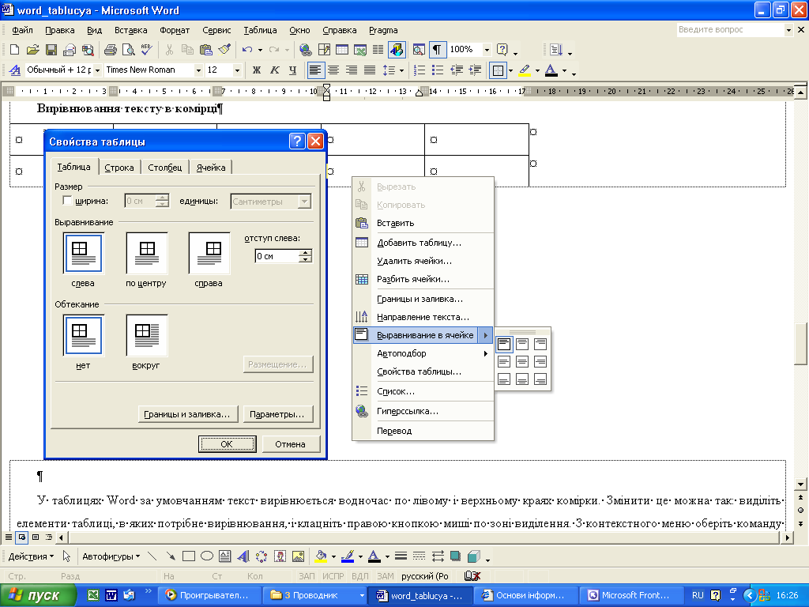Apply yellow highlight color
The width and height of the screenshot is (809, 607).
(x=525, y=70)
